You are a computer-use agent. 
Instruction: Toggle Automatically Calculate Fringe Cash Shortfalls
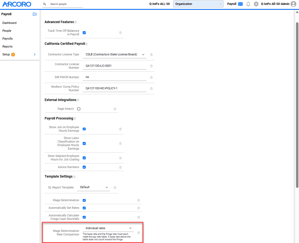coord(84,217)
